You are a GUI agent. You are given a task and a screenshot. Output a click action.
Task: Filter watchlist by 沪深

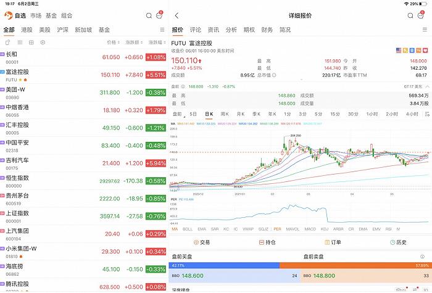click(x=62, y=30)
